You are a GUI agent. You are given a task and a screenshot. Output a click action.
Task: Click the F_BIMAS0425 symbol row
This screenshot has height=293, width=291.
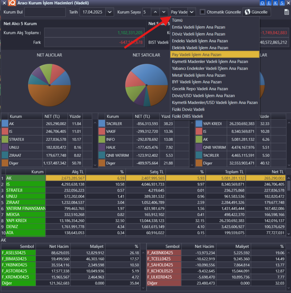tap(71, 259)
